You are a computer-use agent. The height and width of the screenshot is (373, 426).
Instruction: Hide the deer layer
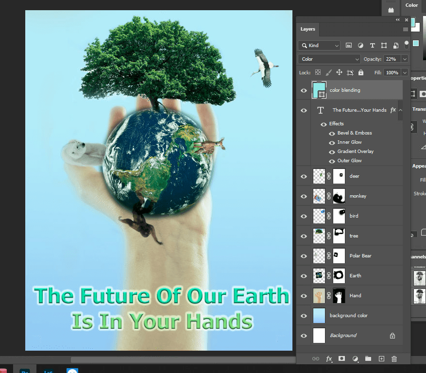[x=304, y=176]
